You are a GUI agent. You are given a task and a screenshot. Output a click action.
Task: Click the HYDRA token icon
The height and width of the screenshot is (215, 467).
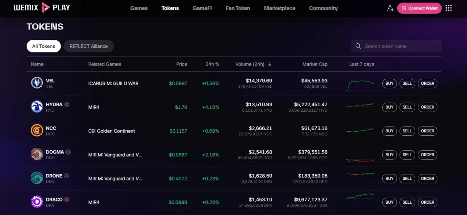click(37, 107)
